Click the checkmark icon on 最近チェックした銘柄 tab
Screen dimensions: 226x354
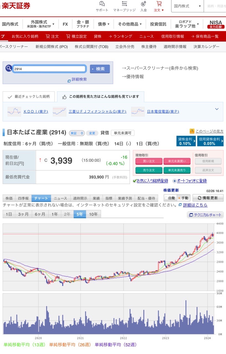[10, 97]
